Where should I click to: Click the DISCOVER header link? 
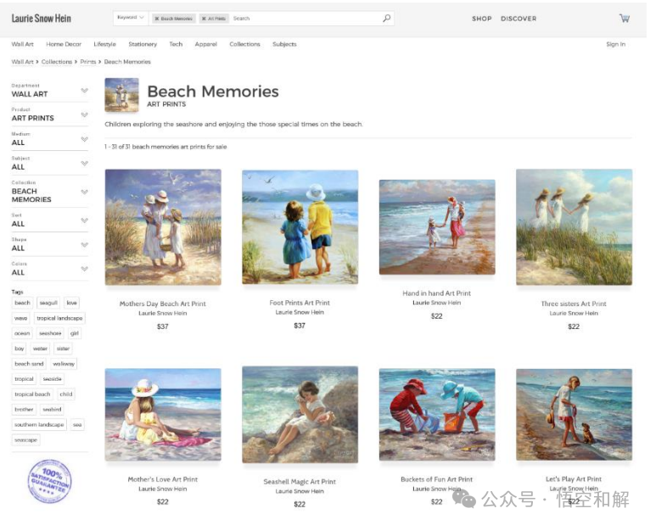[x=518, y=19]
